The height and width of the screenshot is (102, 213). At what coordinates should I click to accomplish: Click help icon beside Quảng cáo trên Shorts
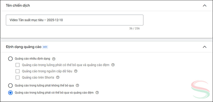coord(58,77)
